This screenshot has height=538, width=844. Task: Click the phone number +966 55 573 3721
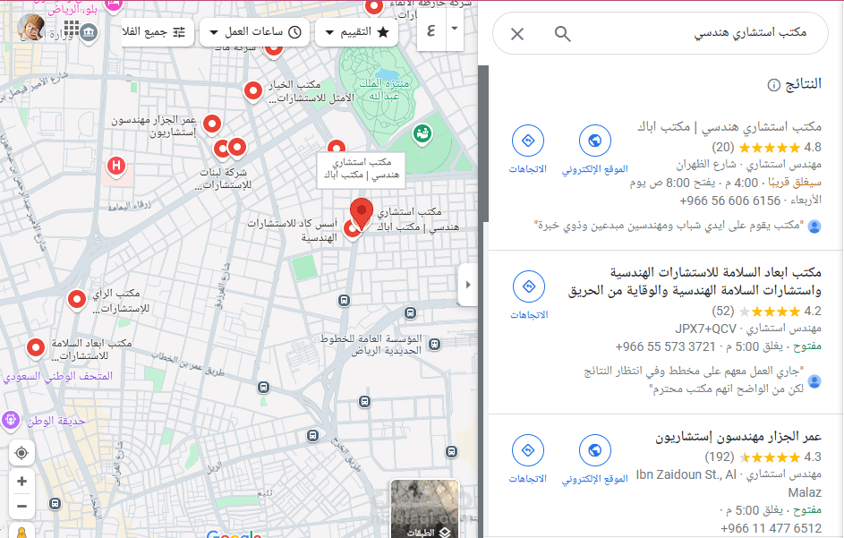[665, 346]
